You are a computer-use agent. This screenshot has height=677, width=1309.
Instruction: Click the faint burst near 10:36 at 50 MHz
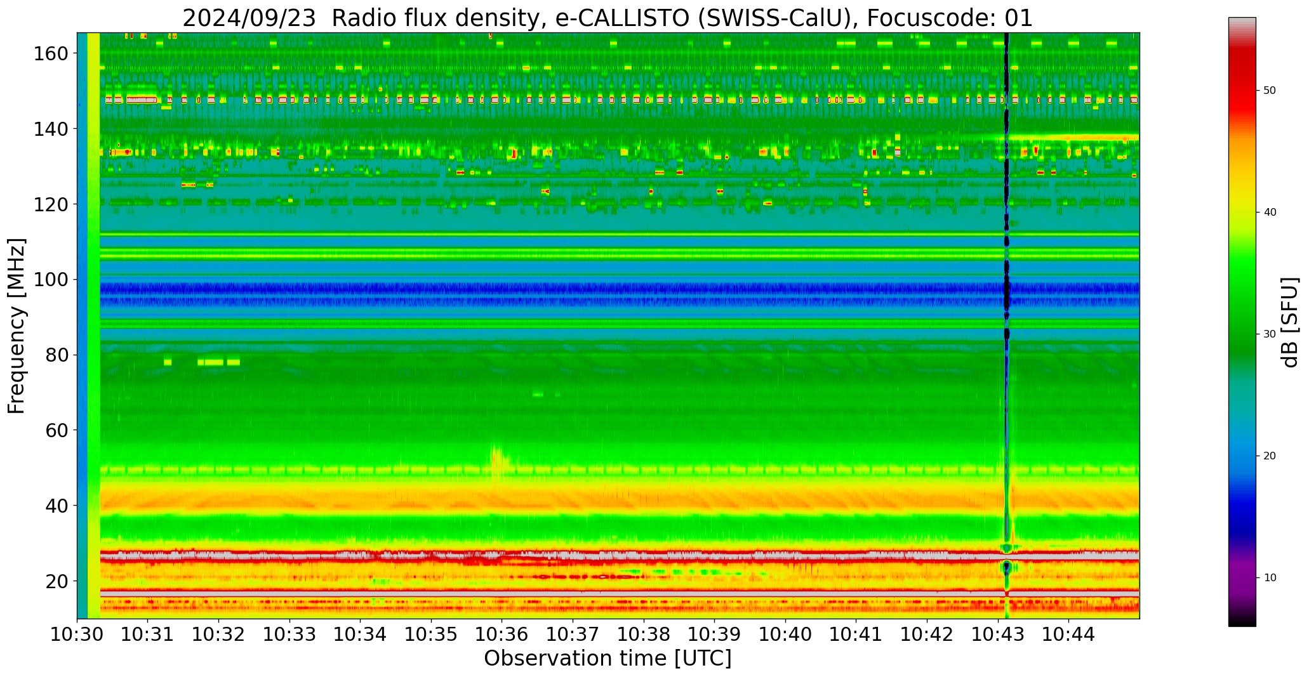[498, 463]
